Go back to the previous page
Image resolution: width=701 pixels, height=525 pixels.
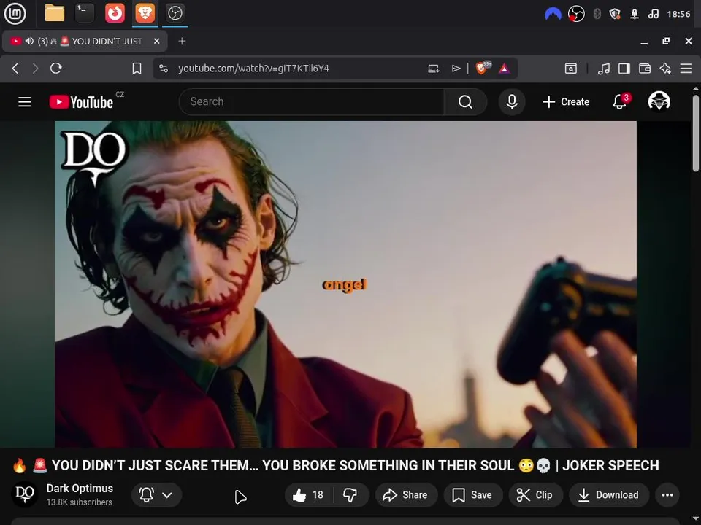[15, 69]
